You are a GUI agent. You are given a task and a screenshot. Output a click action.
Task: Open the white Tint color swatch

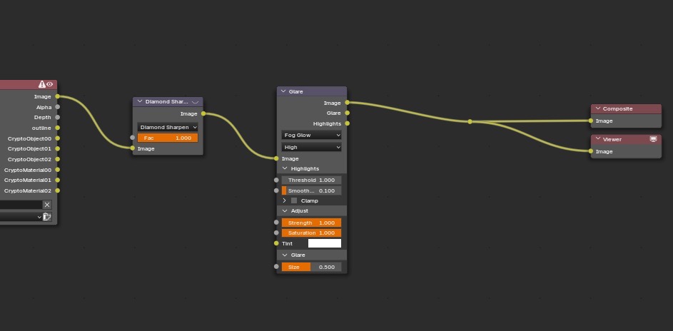pyautogui.click(x=325, y=243)
